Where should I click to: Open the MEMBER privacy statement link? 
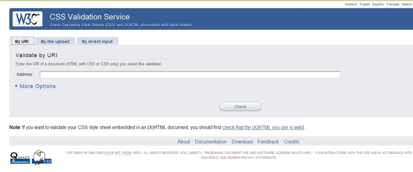pos(234,158)
